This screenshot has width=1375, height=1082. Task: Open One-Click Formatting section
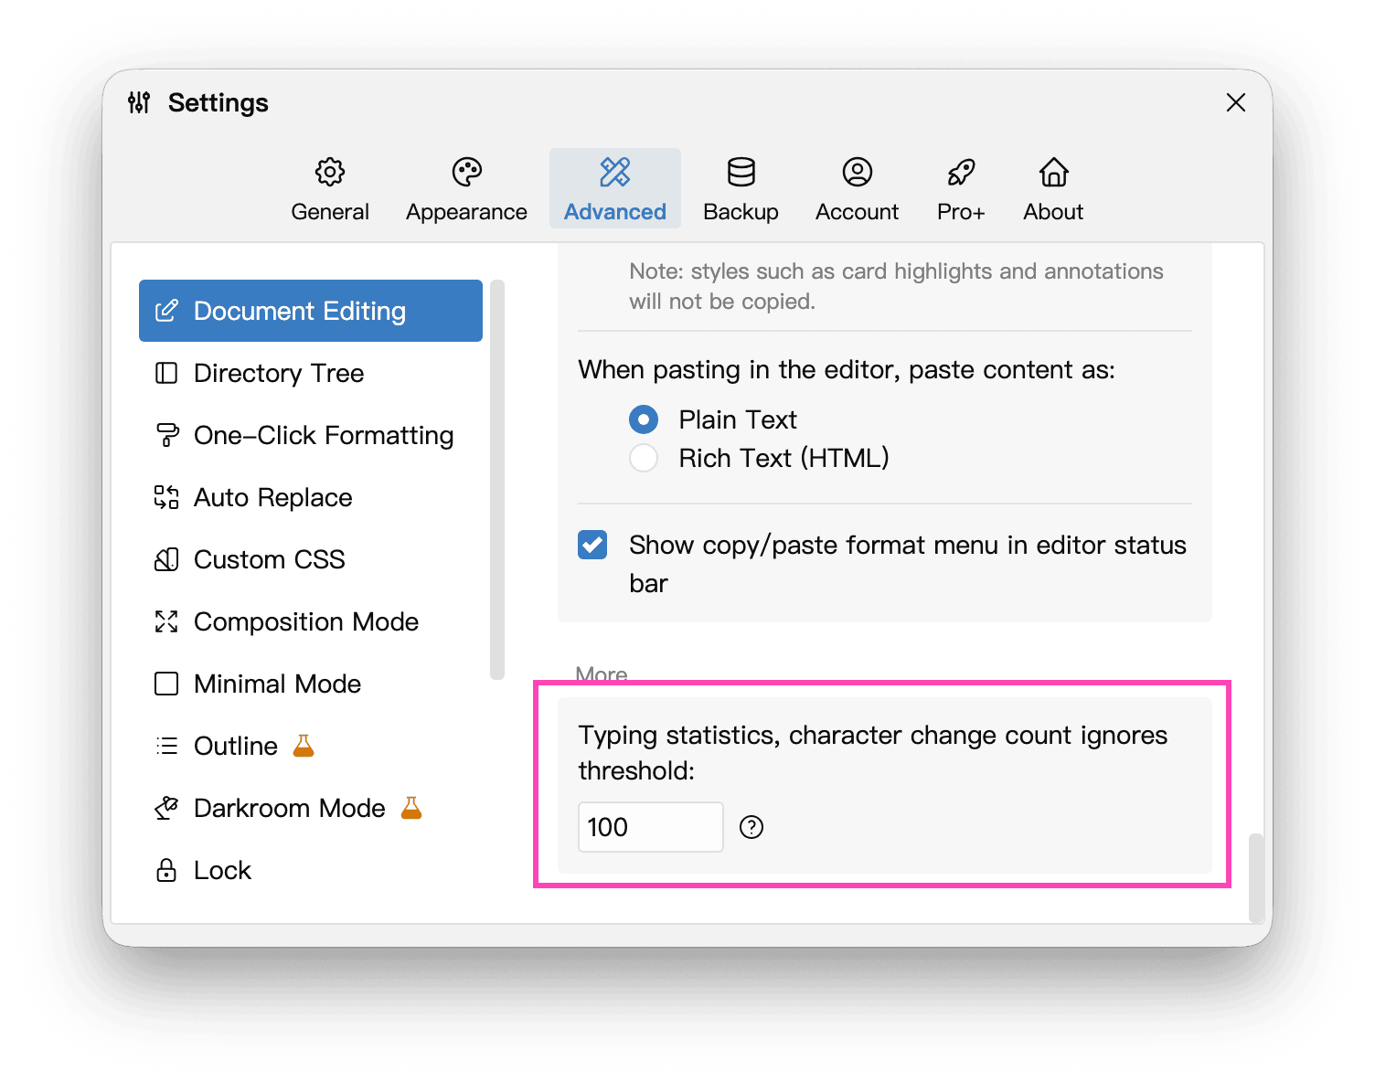pos(323,435)
